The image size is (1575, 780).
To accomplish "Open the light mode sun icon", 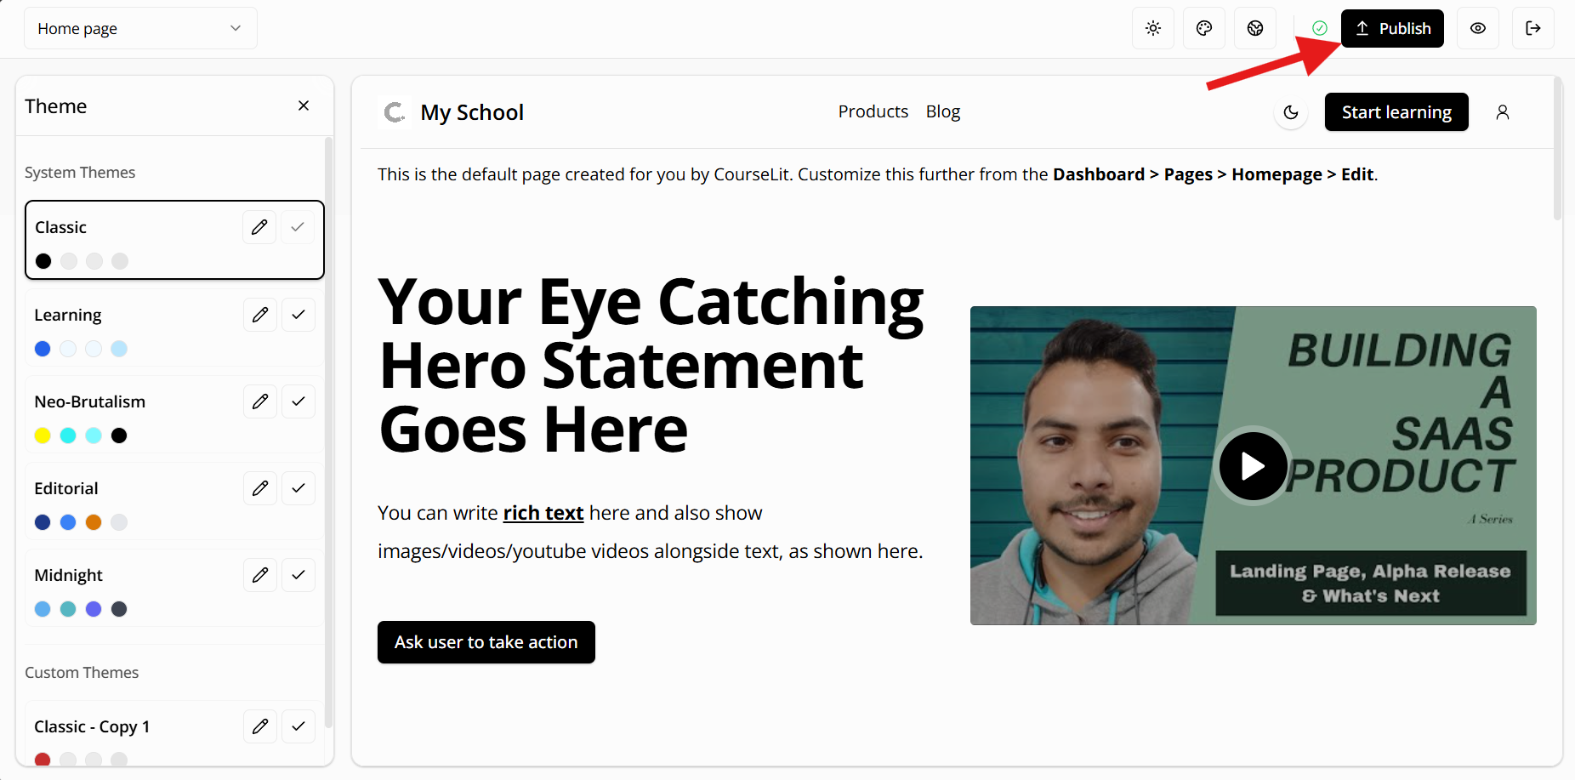I will click(1153, 28).
